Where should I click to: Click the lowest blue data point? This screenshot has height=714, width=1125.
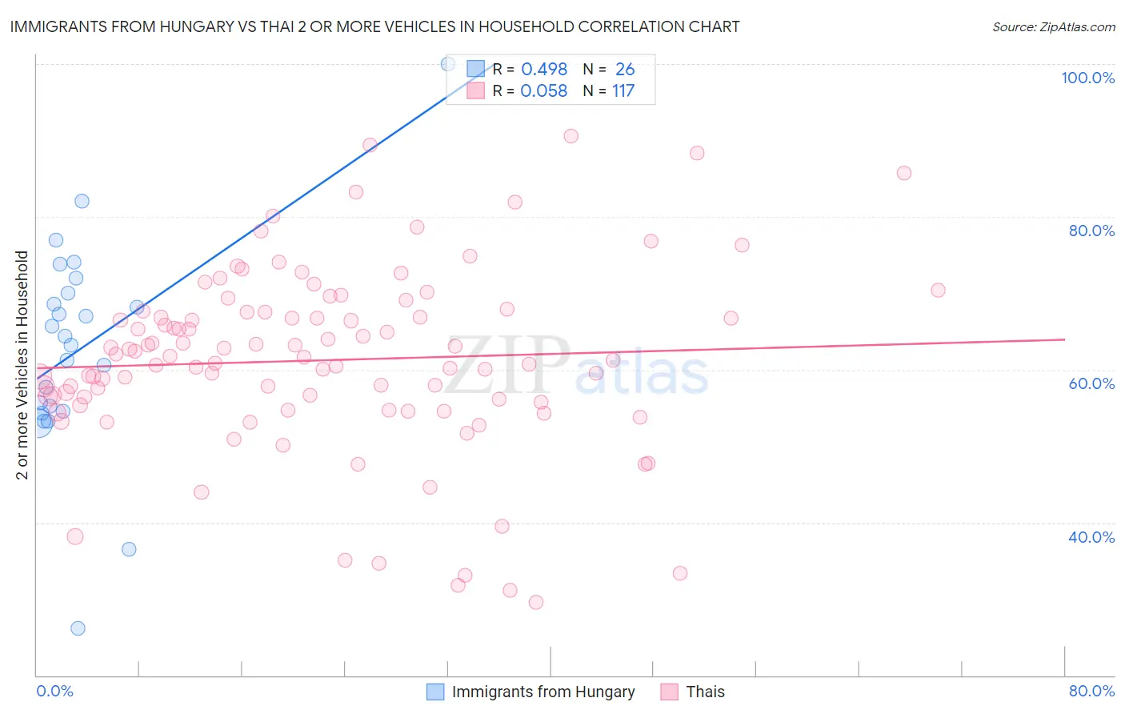click(x=78, y=628)
